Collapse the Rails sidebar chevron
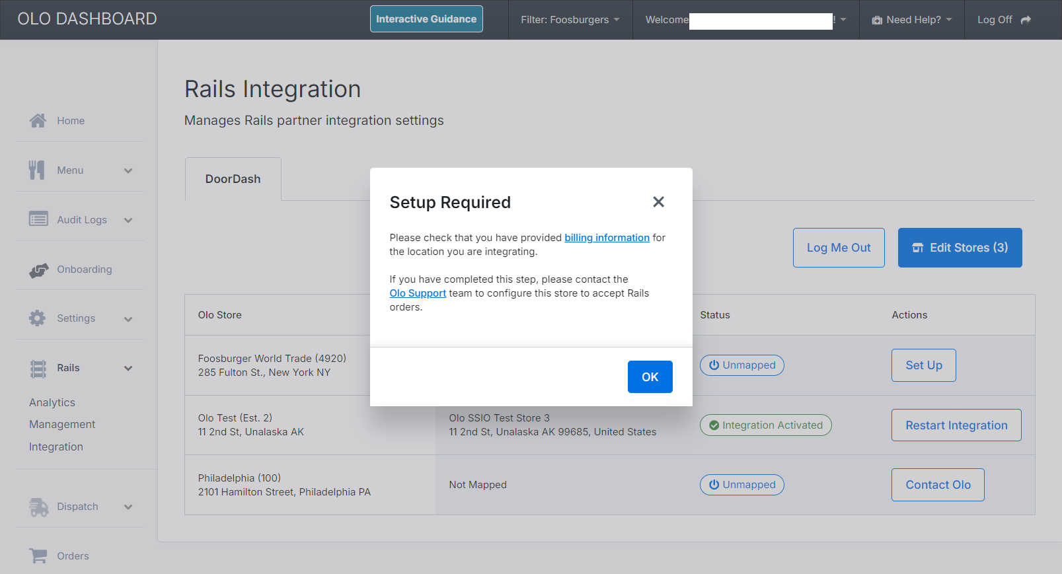Image resolution: width=1062 pixels, height=574 pixels. (128, 368)
